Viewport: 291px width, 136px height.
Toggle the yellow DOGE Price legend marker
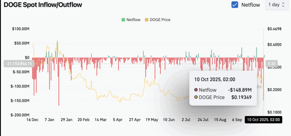[x=146, y=20]
